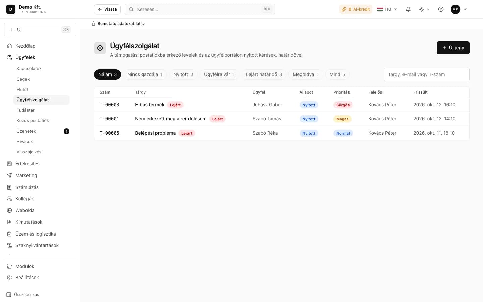Click the Kollégák people icon
483x302 pixels.
(9, 199)
